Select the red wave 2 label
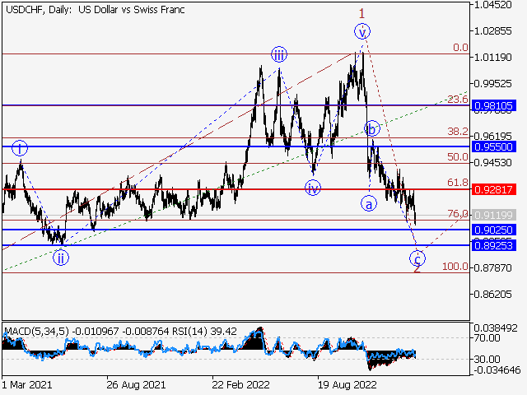Viewport: 527px width, 395px height. click(x=417, y=268)
